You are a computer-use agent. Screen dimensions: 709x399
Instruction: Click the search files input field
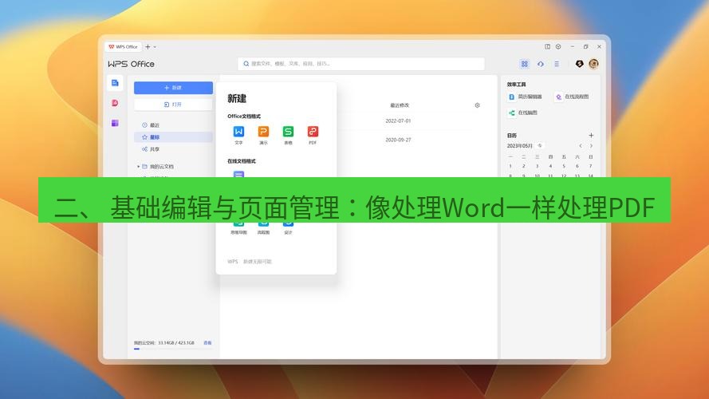pos(361,64)
